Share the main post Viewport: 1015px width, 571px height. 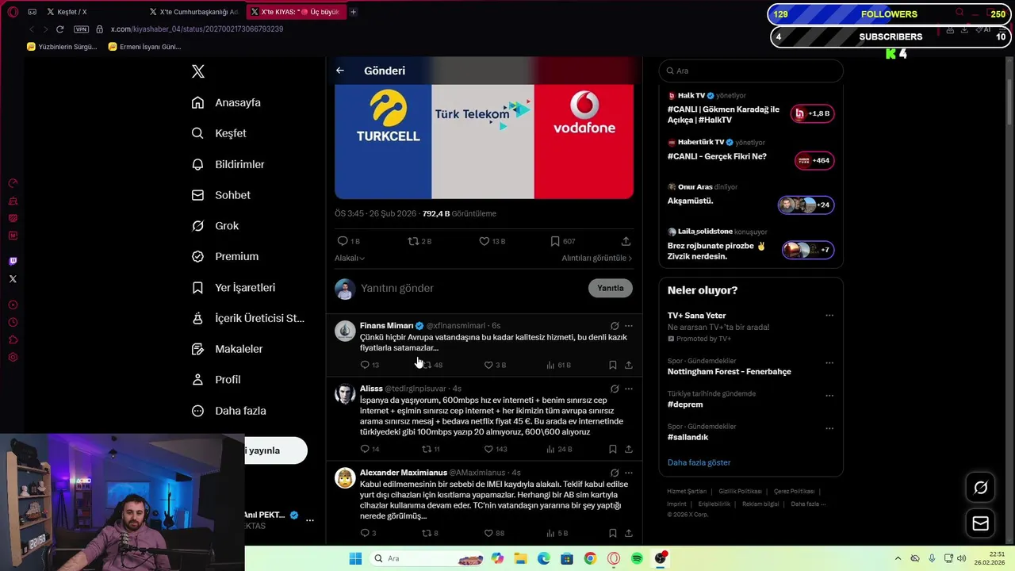[x=626, y=241]
